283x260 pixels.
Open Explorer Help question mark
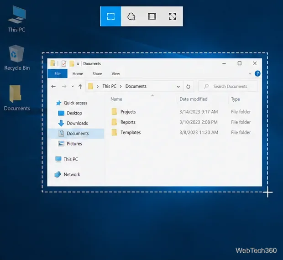(x=257, y=73)
